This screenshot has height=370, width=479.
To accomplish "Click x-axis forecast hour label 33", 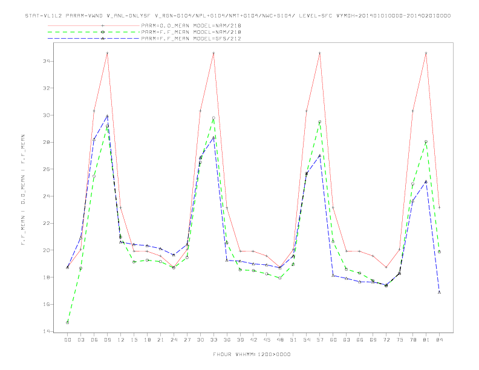I will click(213, 340).
